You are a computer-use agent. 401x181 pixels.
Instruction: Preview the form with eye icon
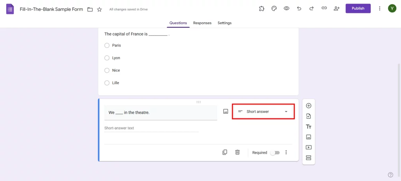click(286, 9)
